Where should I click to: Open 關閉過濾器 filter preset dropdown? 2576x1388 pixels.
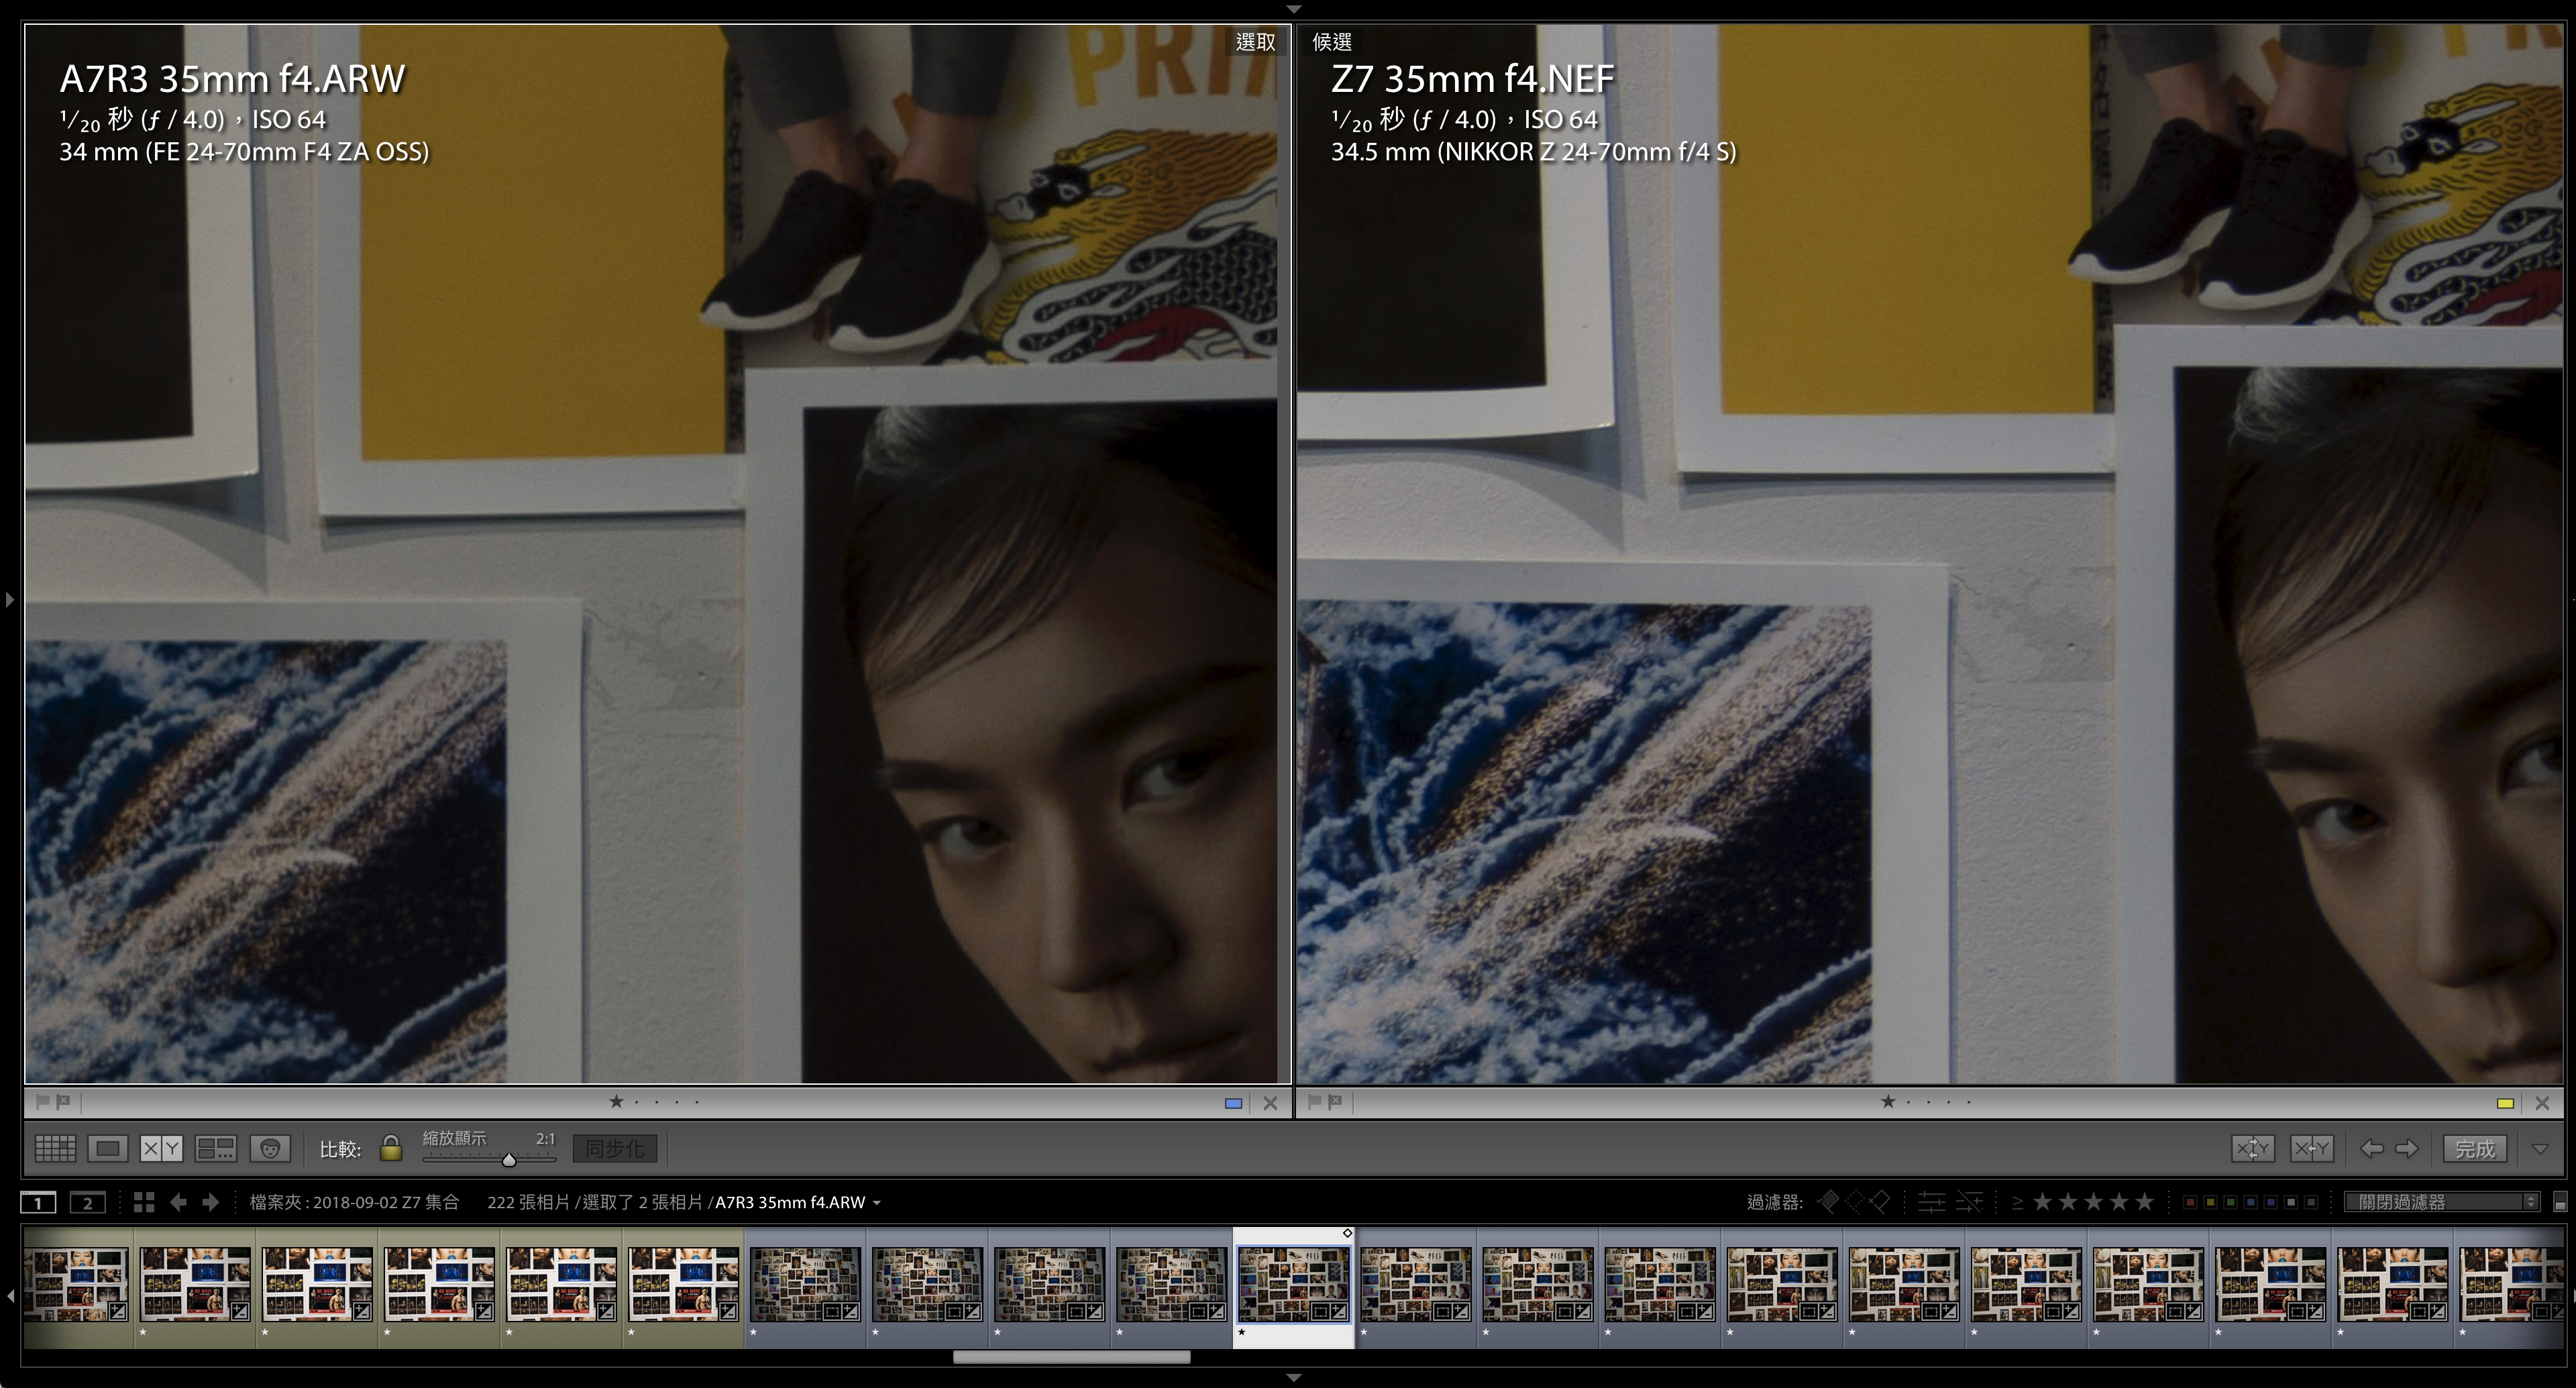click(x=2440, y=1202)
